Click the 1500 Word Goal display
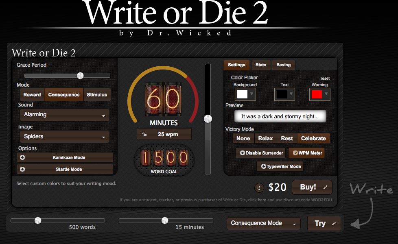This screenshot has width=398, height=244. coord(164,158)
